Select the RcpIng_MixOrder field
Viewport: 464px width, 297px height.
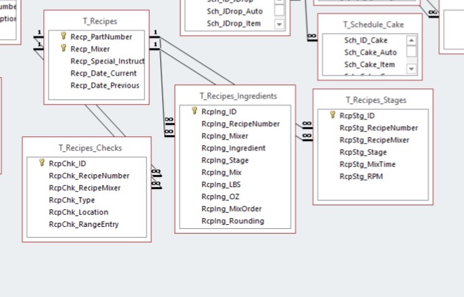pos(232,209)
